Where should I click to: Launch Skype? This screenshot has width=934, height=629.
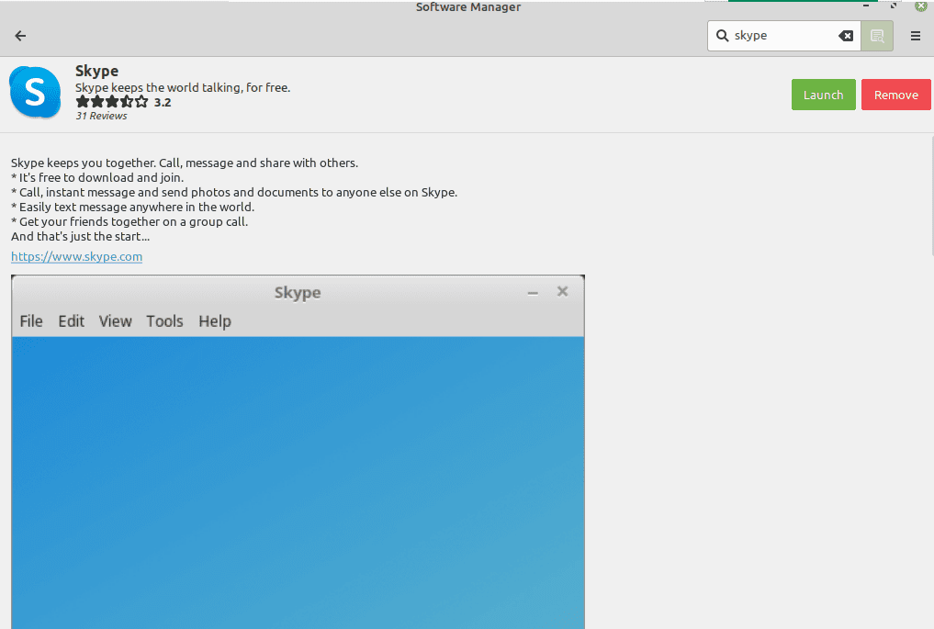823,94
